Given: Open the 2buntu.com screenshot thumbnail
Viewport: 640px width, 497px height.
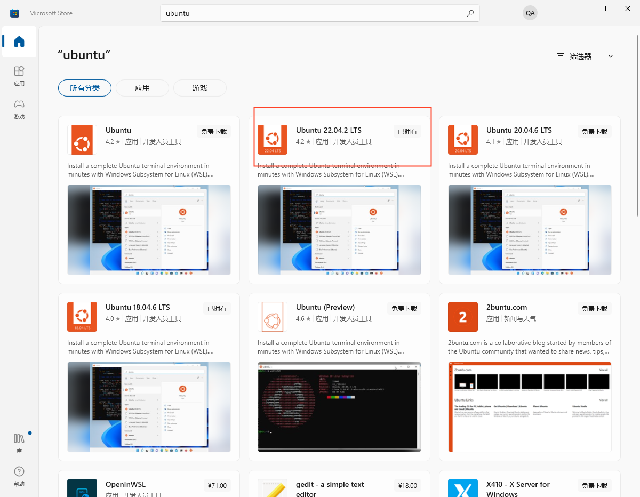Looking at the screenshot, I should tap(530, 407).
